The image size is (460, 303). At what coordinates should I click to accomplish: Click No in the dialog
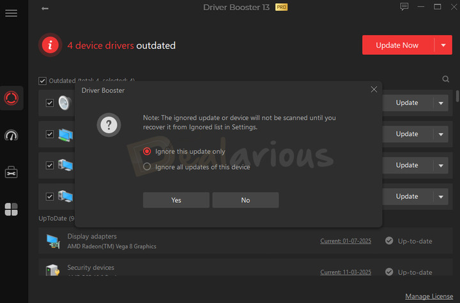(245, 200)
